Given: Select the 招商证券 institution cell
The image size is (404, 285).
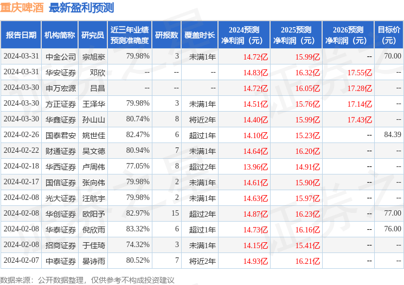Looking at the screenshot, I should point(60,245).
